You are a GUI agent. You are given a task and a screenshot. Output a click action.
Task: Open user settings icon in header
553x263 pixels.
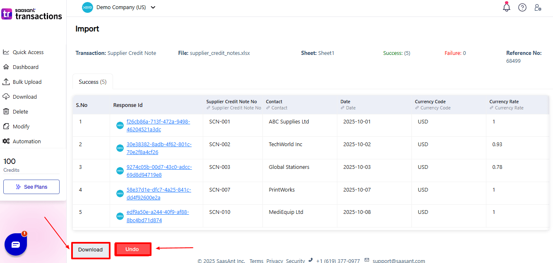pos(538,7)
